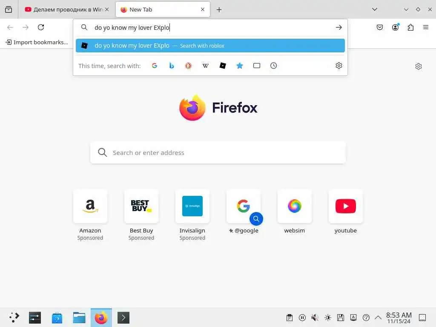Open the removable disk tray icon
The image size is (436, 327).
pos(341,318)
